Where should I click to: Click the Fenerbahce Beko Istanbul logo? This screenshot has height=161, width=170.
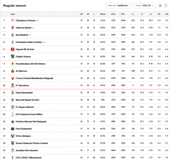coord(12,42)
